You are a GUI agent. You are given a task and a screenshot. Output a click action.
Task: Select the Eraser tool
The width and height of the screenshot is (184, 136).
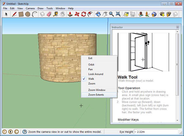[49, 14]
